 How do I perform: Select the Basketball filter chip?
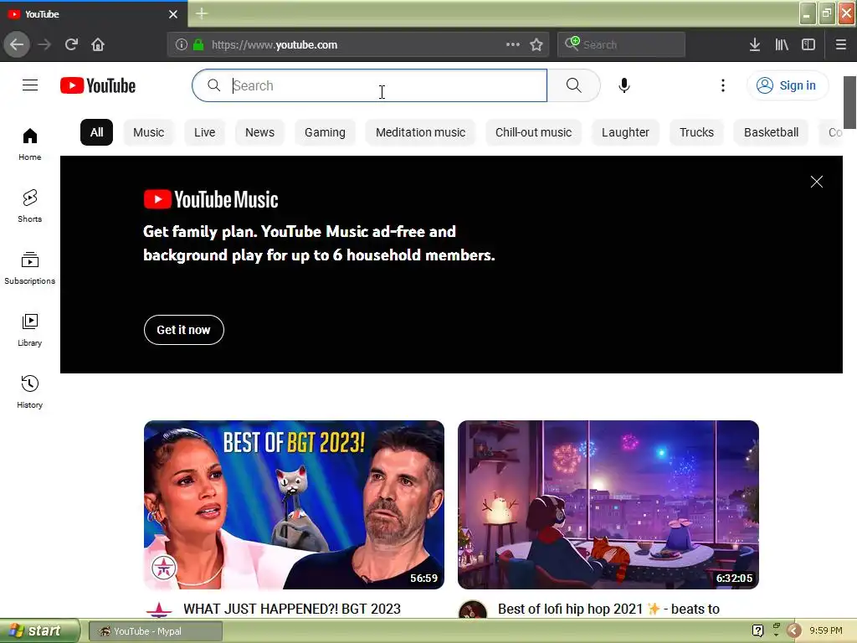pyautogui.click(x=771, y=132)
